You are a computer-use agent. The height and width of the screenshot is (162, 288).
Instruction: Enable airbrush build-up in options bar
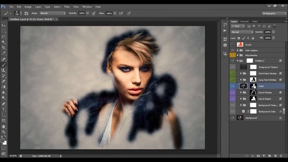(121, 13)
